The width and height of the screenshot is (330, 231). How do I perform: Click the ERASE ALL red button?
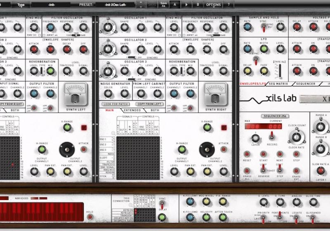(247, 170)
